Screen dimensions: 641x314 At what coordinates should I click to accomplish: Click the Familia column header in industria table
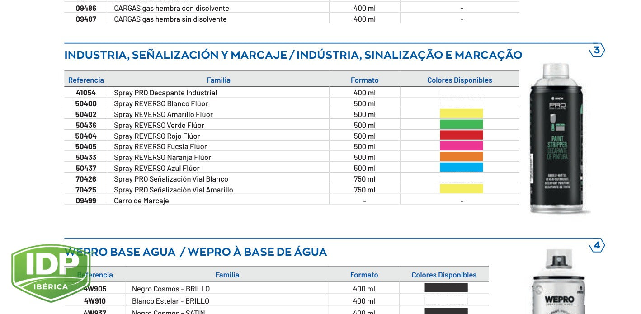218,80
